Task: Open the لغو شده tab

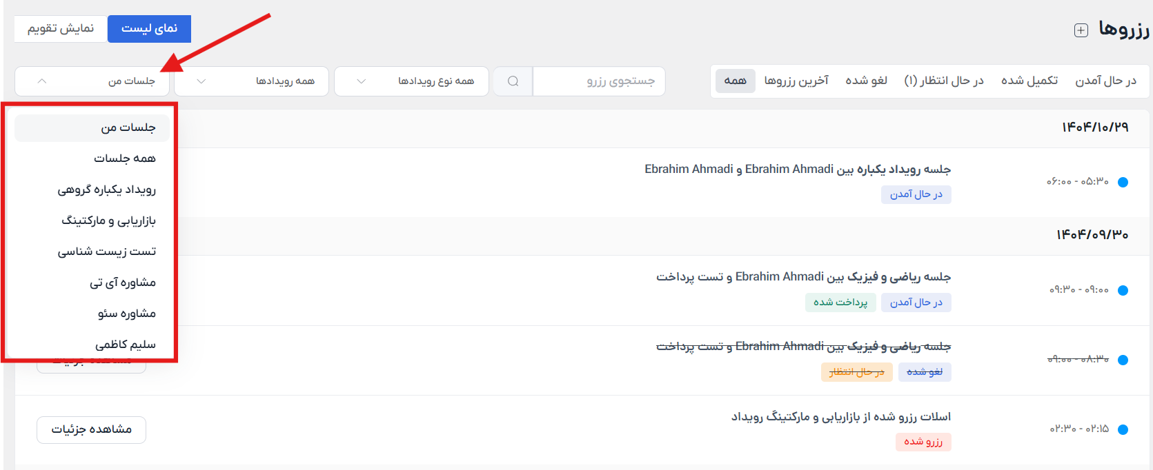Action: tap(866, 81)
